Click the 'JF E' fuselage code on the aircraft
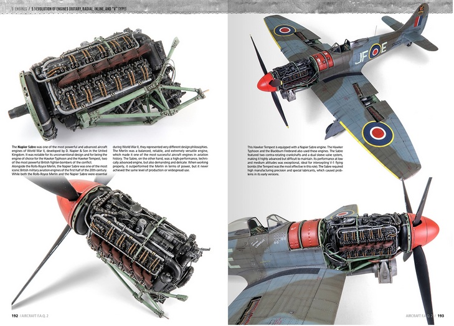 tap(371, 54)
